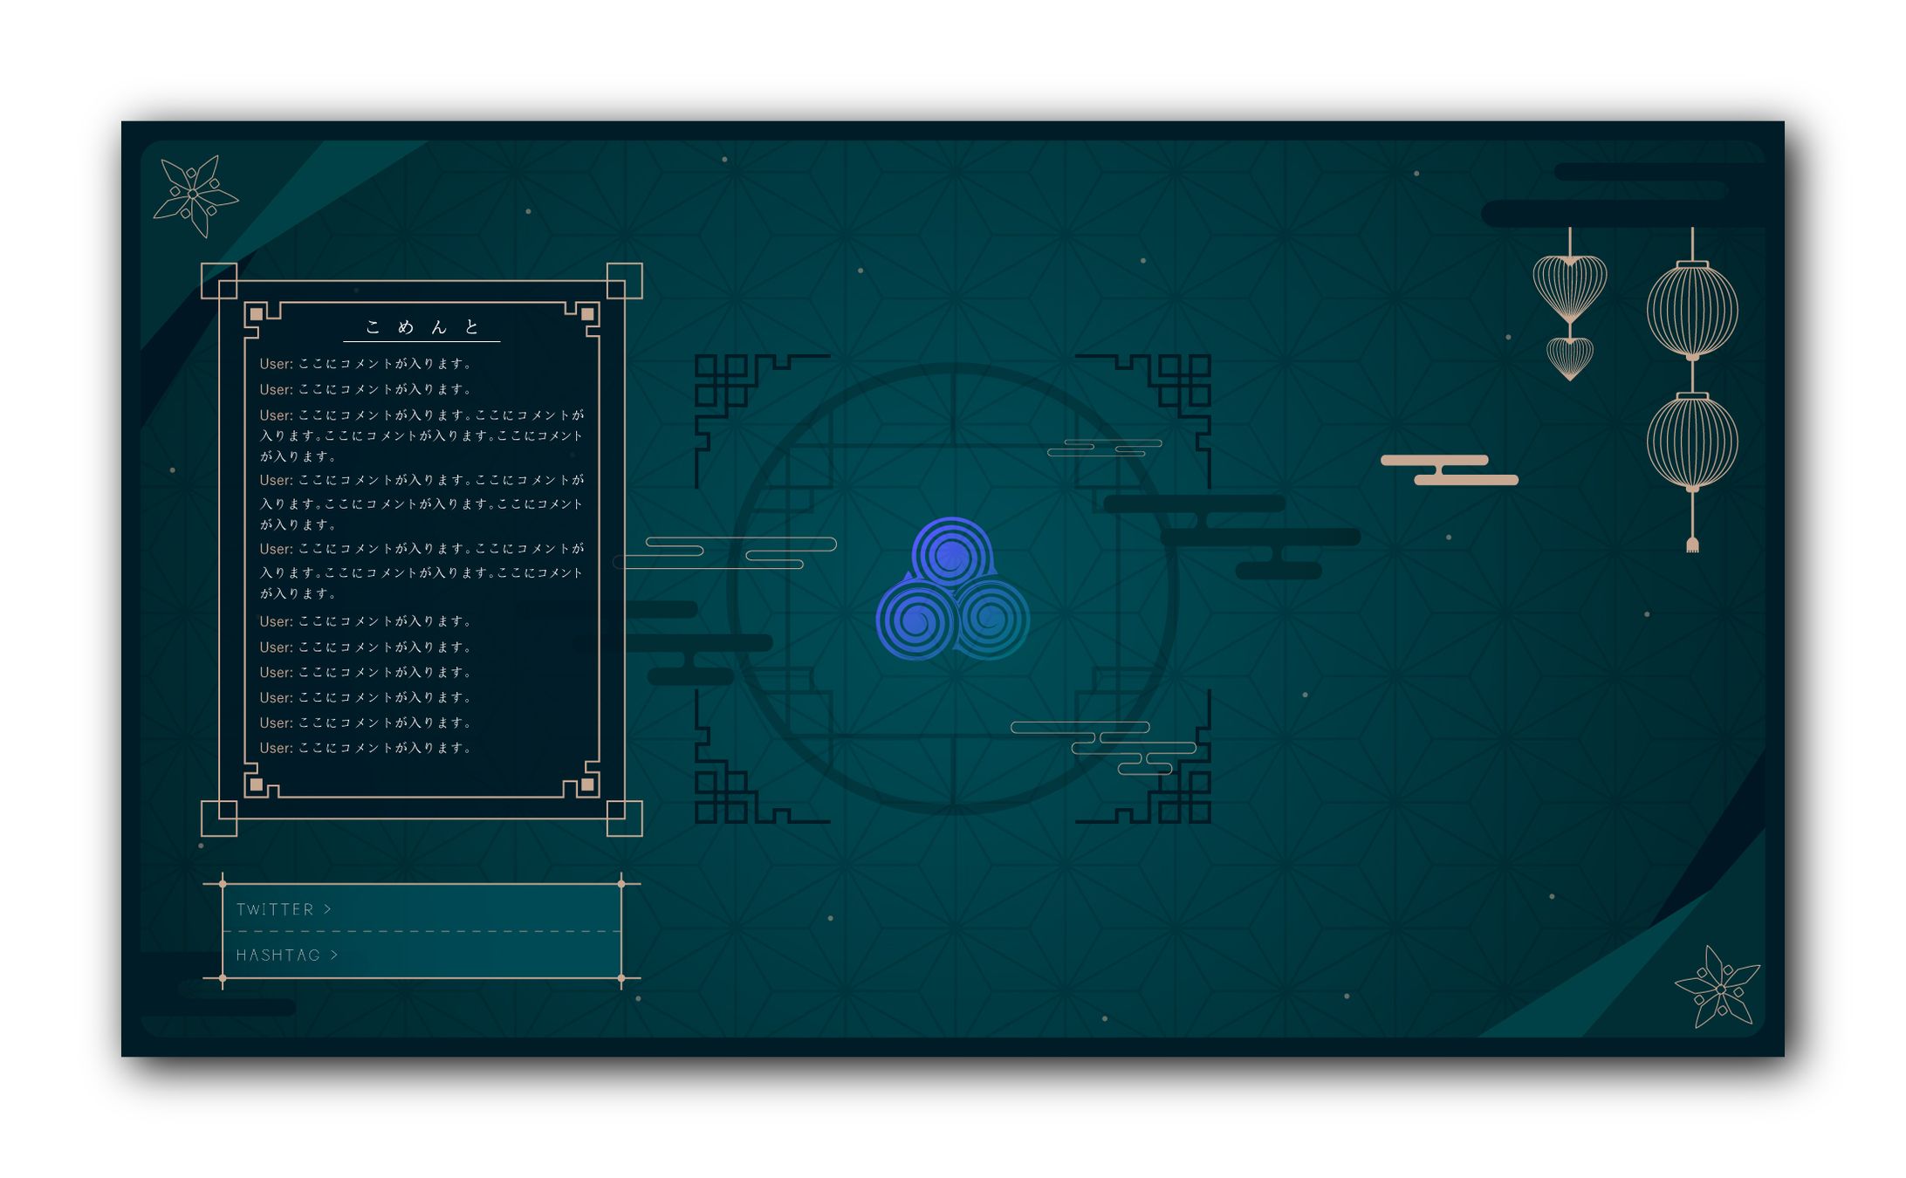Click the top blue spiral of the emblem
The width and height of the screenshot is (1906, 1178).
(951, 554)
